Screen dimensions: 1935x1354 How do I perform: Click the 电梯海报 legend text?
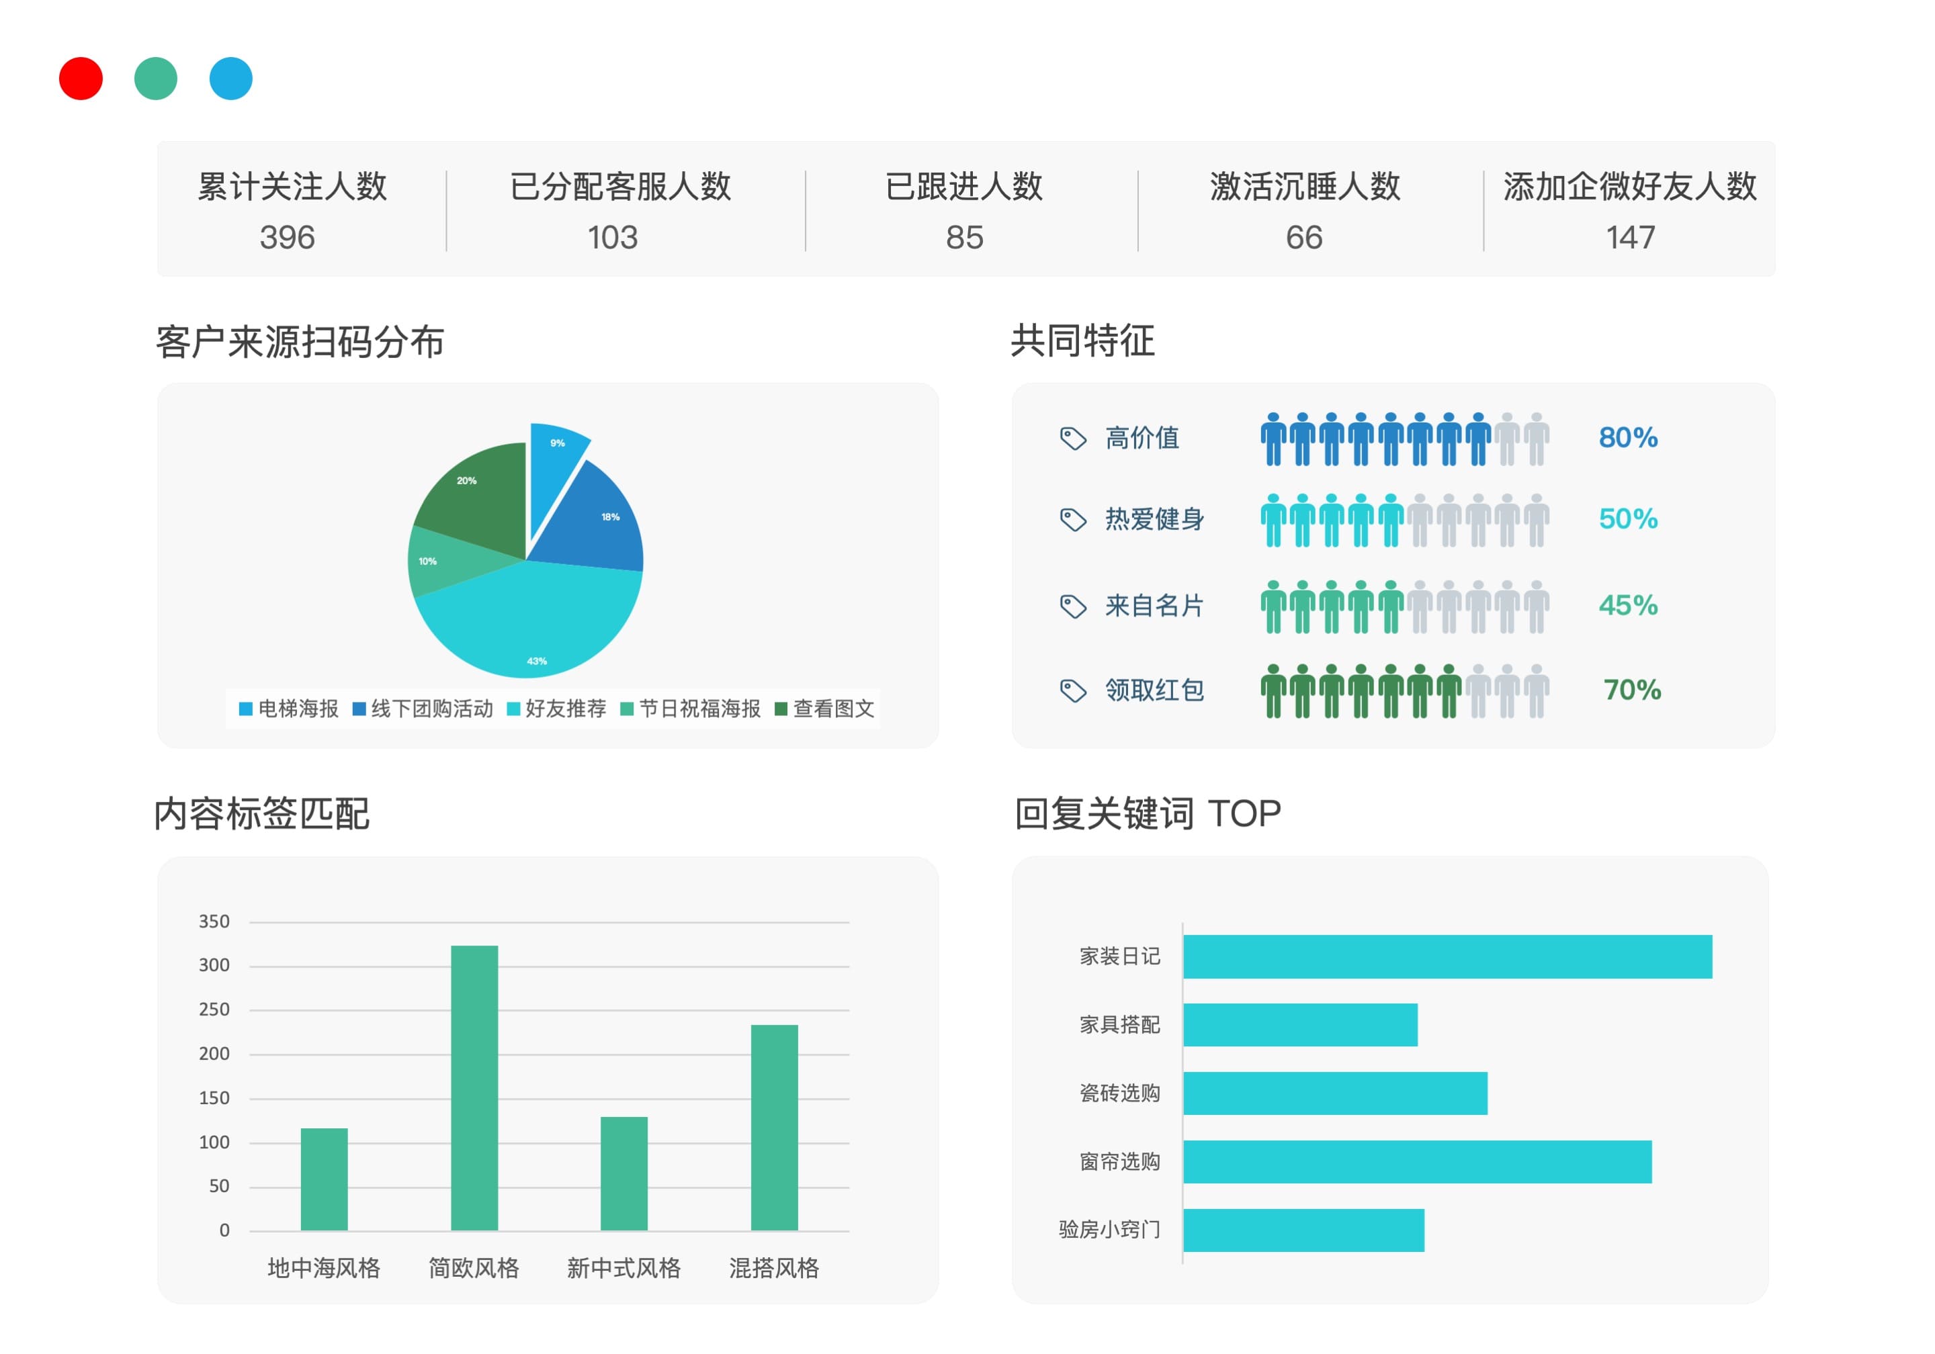pos(298,709)
